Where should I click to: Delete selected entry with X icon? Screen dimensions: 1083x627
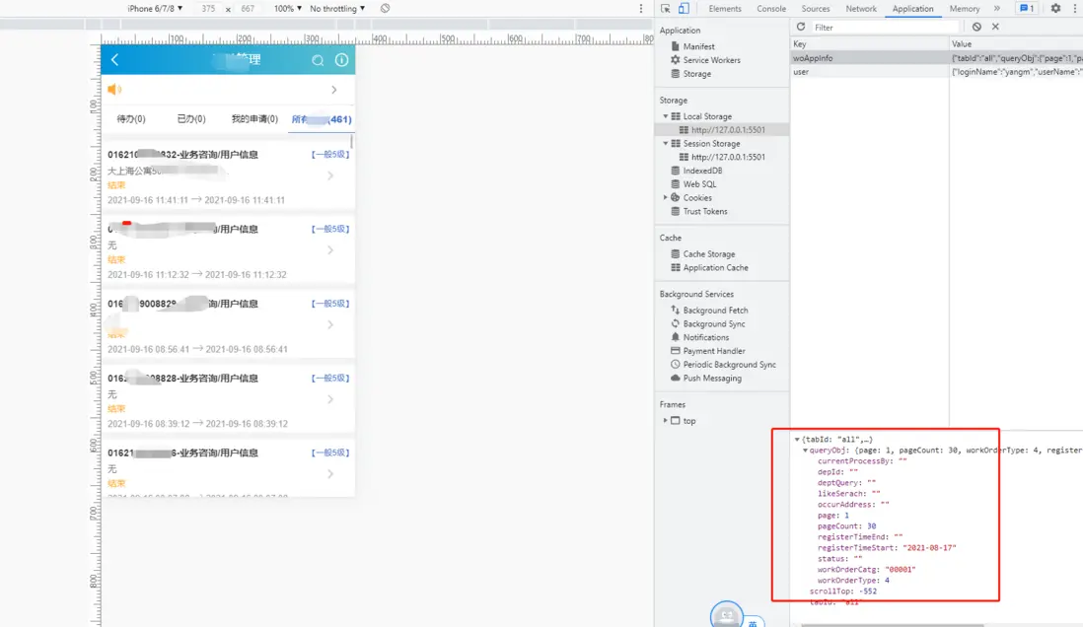tap(995, 27)
